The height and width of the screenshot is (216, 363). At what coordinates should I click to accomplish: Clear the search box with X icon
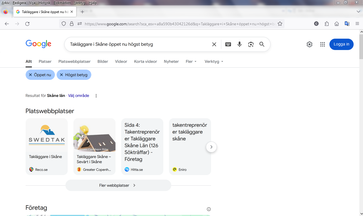pyautogui.click(x=214, y=44)
